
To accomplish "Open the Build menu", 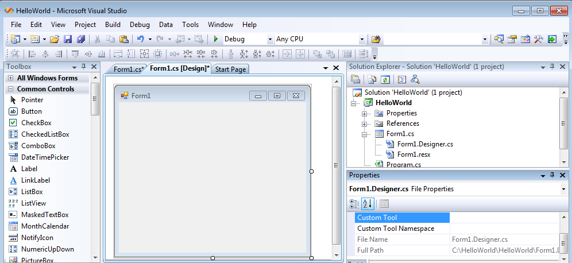I will [x=113, y=25].
